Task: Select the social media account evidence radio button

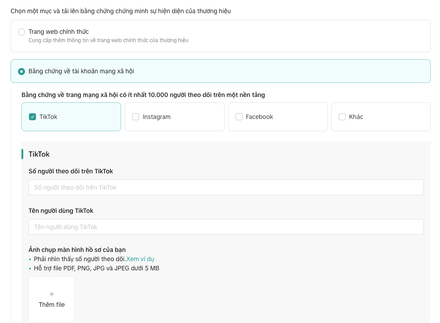Action: click(21, 72)
